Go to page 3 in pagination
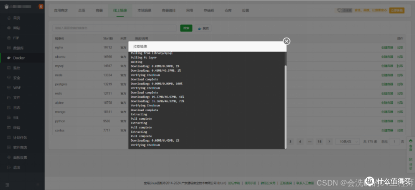Viewport: 415px width, 190px height. (x=290, y=141)
